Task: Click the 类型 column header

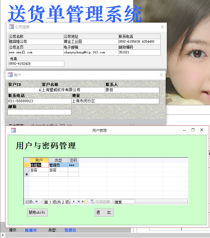Action: click(58, 160)
